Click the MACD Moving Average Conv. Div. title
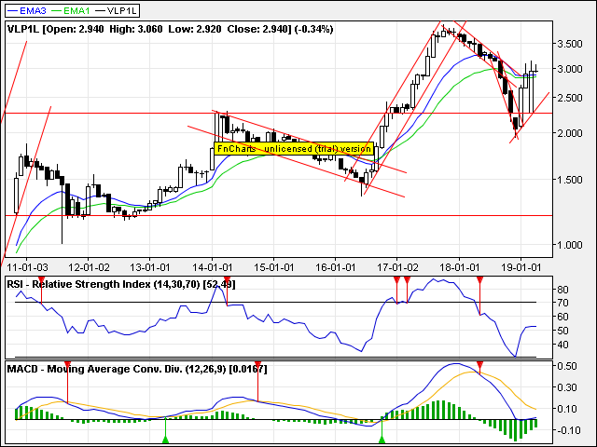 tap(137, 369)
